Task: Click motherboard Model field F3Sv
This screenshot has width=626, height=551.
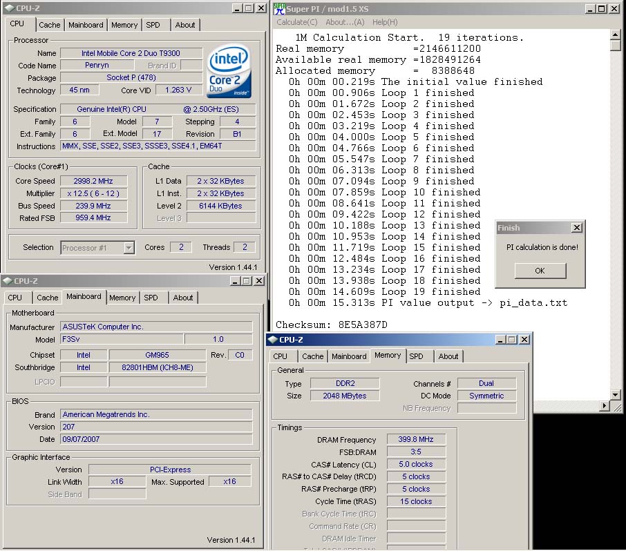Action: coord(122,339)
